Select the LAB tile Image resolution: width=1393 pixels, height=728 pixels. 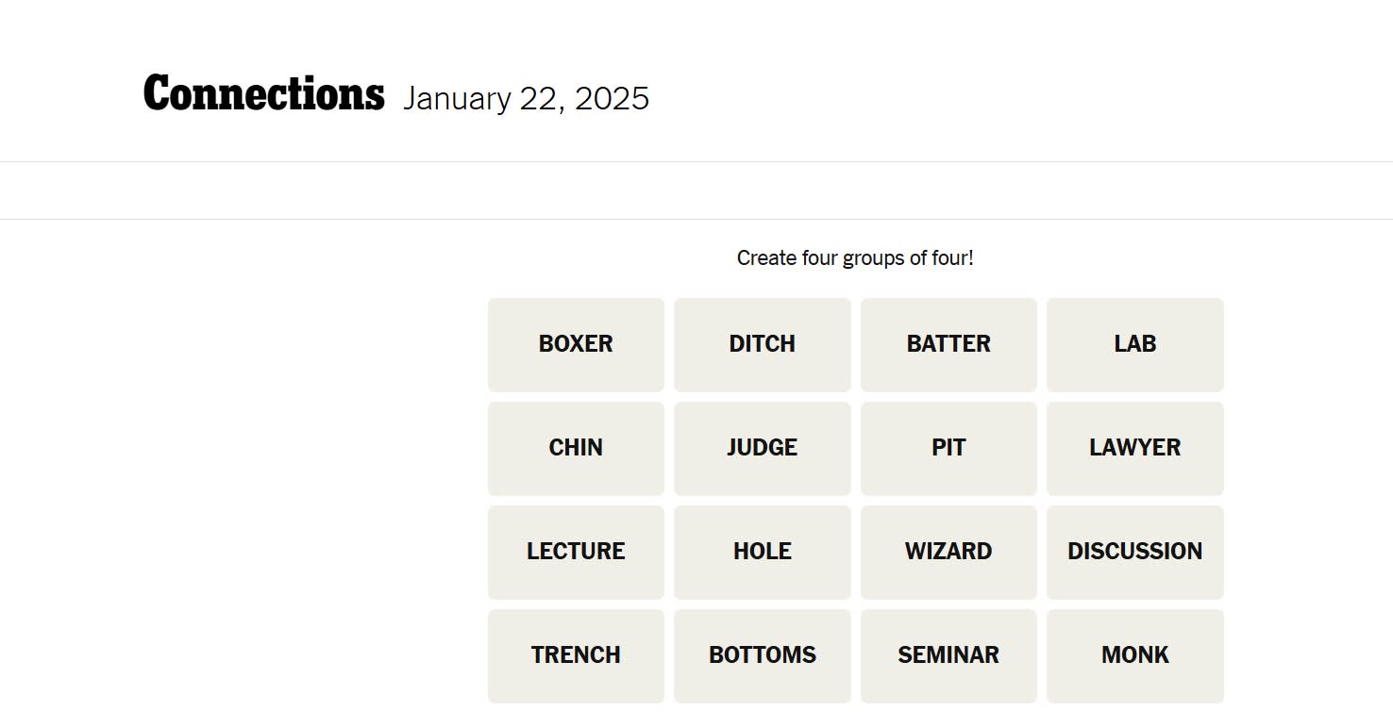(x=1134, y=344)
